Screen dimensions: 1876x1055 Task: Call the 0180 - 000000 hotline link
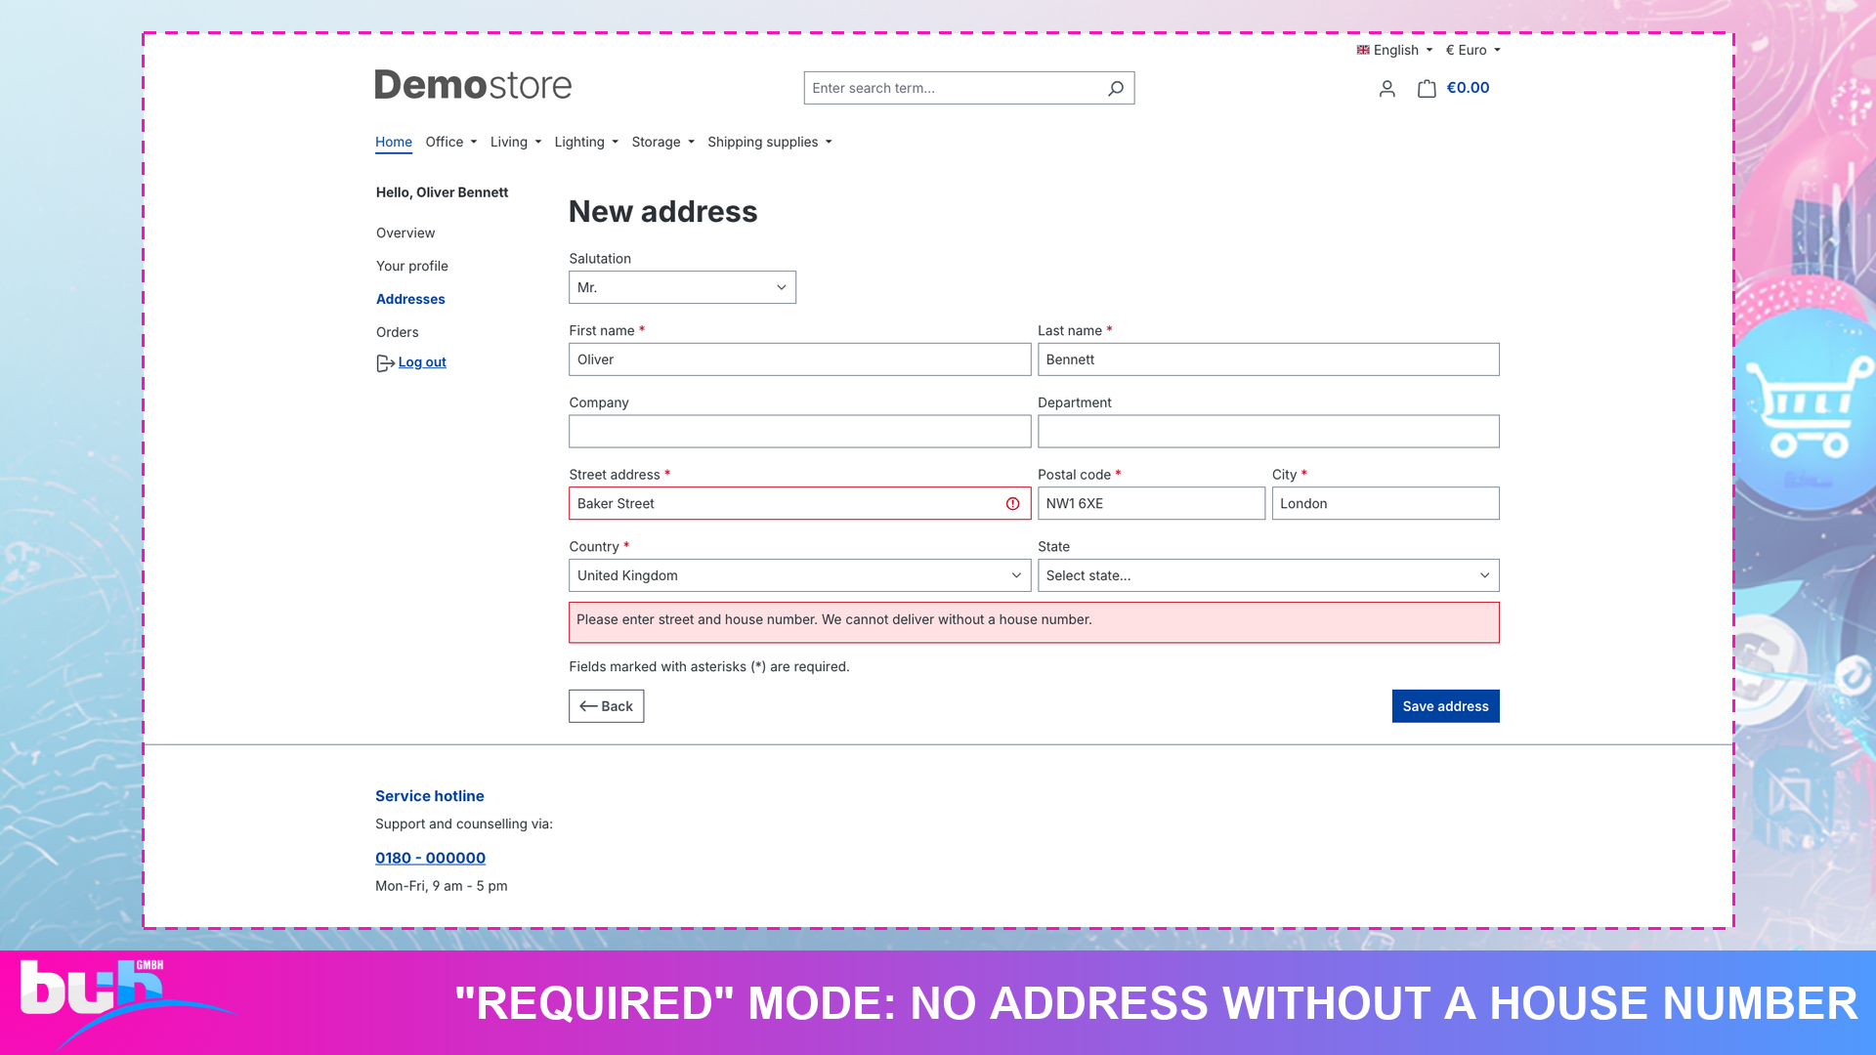430,858
